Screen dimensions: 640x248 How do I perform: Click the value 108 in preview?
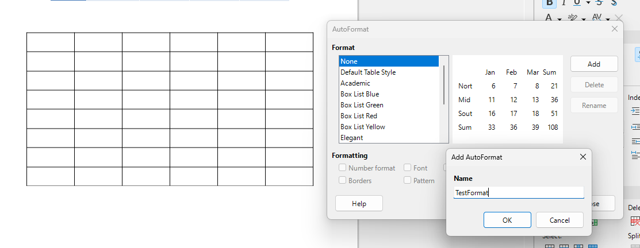(x=553, y=127)
